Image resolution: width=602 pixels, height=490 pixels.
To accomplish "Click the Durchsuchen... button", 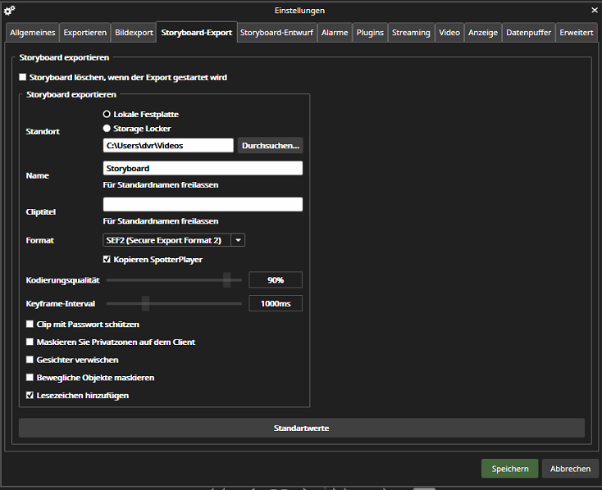I will [271, 145].
